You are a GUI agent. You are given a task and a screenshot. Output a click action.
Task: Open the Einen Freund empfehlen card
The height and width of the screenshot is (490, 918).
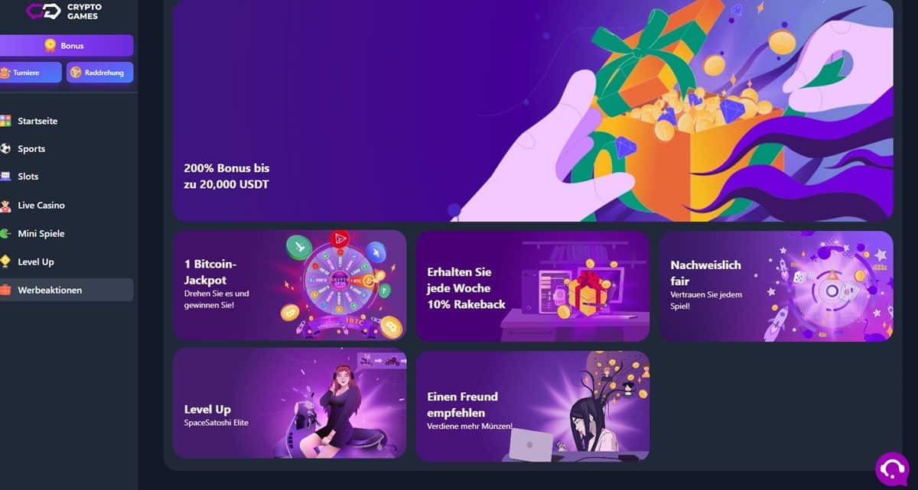532,406
